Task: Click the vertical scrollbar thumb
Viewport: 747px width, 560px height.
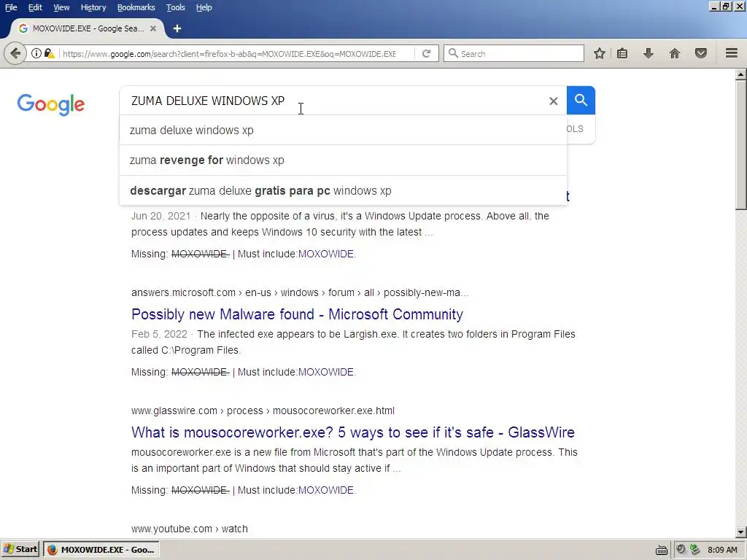Action: pos(741,144)
